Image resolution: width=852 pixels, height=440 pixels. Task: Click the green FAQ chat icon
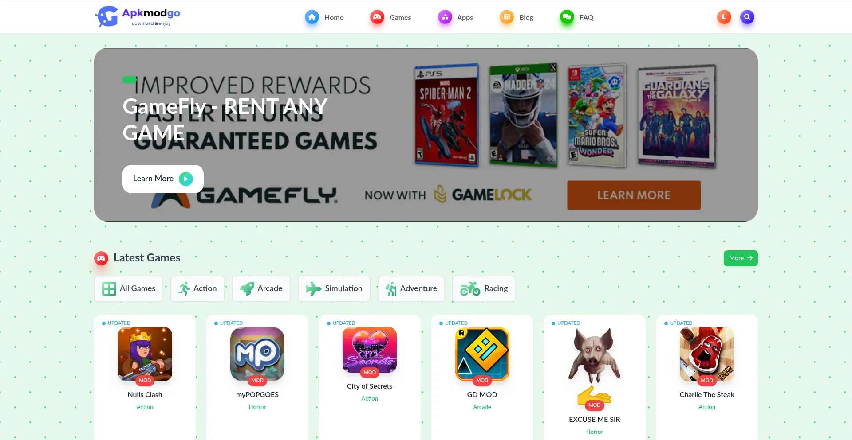click(x=567, y=17)
